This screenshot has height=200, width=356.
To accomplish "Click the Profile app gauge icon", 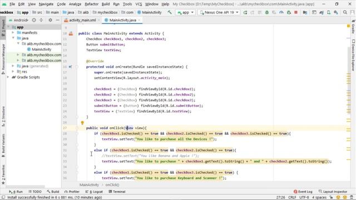I will (x=281, y=12).
